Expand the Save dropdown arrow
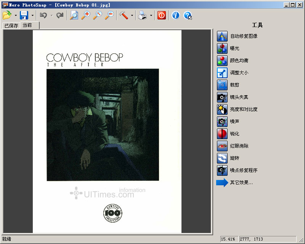 pos(32,15)
